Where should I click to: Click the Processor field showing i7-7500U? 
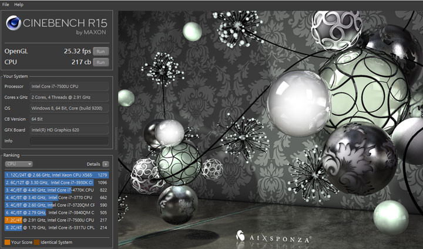point(69,87)
